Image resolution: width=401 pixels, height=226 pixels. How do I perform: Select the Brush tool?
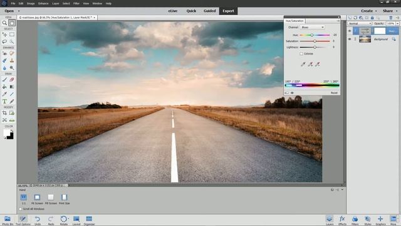point(4,80)
